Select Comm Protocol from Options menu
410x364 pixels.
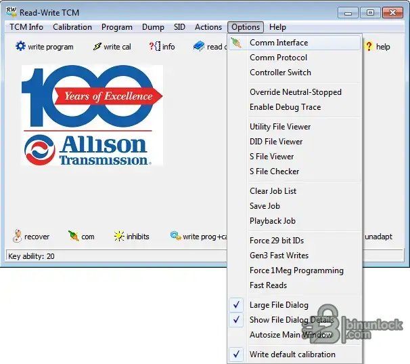click(x=296, y=58)
